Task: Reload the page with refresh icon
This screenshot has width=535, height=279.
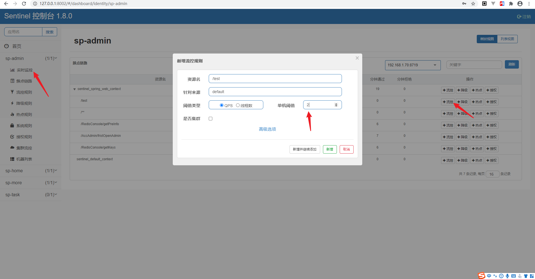Action: click(x=24, y=4)
